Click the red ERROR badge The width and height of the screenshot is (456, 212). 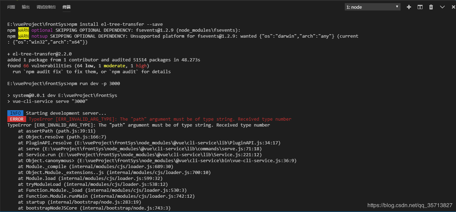[x=17, y=119]
